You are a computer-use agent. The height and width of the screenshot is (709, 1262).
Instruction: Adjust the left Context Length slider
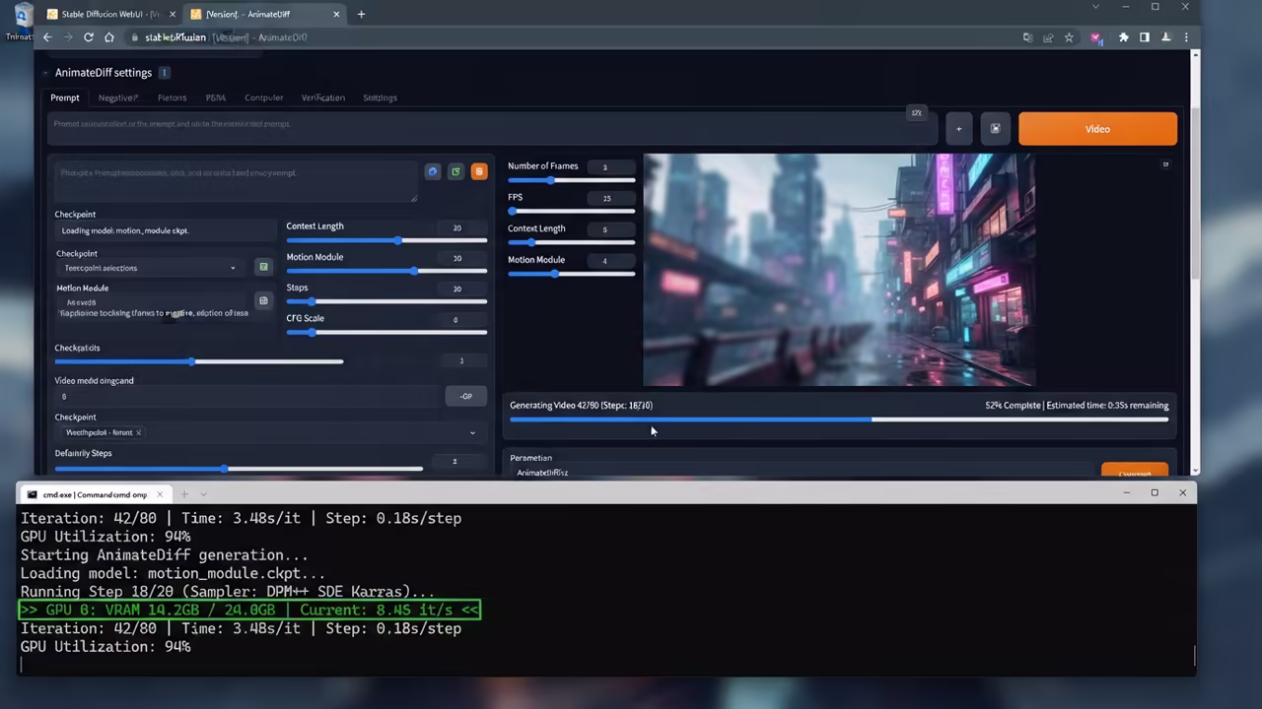coord(386,240)
